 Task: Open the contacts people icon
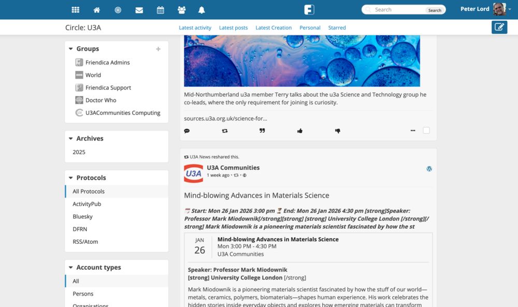pos(181,10)
